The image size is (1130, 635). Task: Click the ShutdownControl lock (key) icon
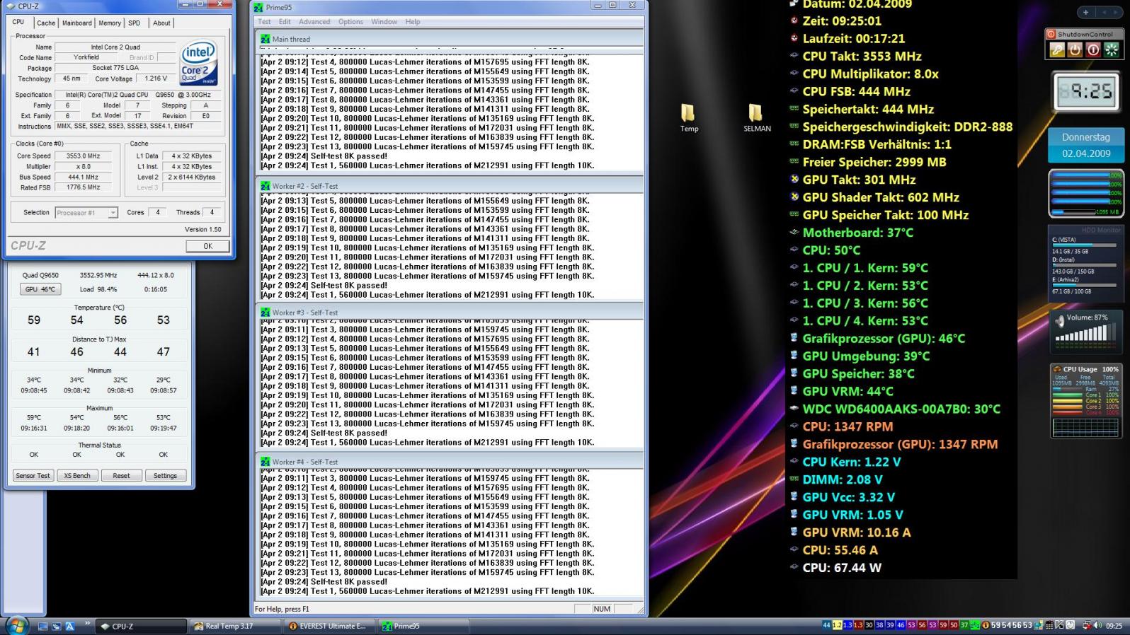1056,49
